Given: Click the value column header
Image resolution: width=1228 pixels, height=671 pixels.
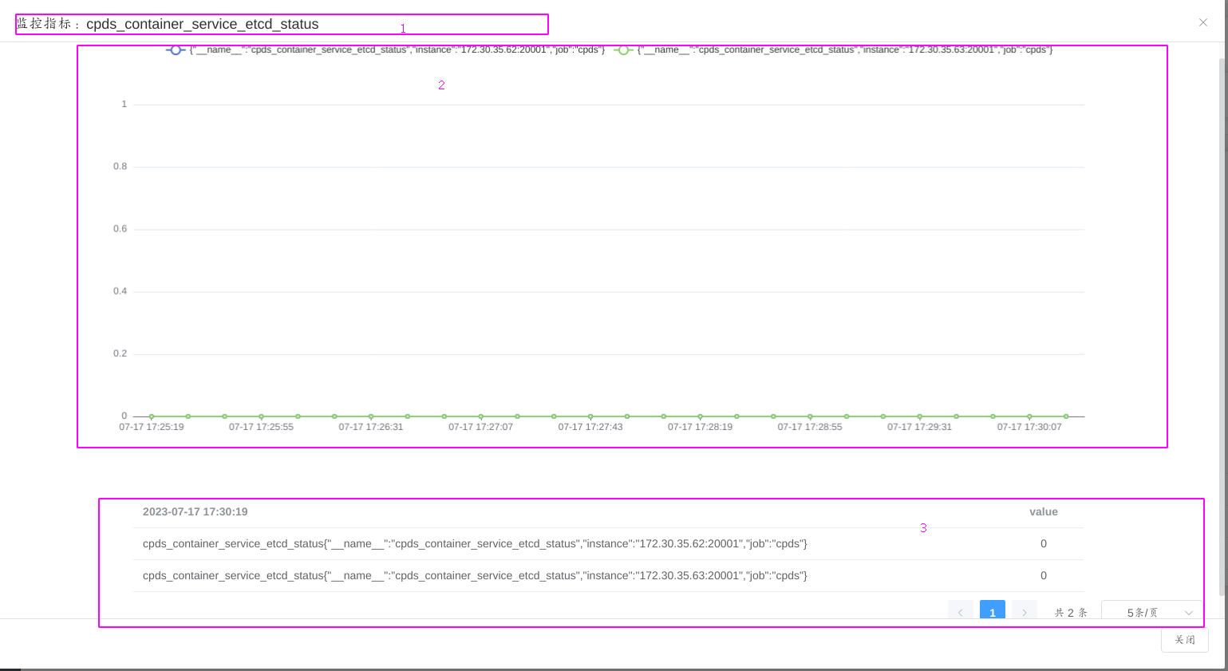Looking at the screenshot, I should click(x=1043, y=512).
